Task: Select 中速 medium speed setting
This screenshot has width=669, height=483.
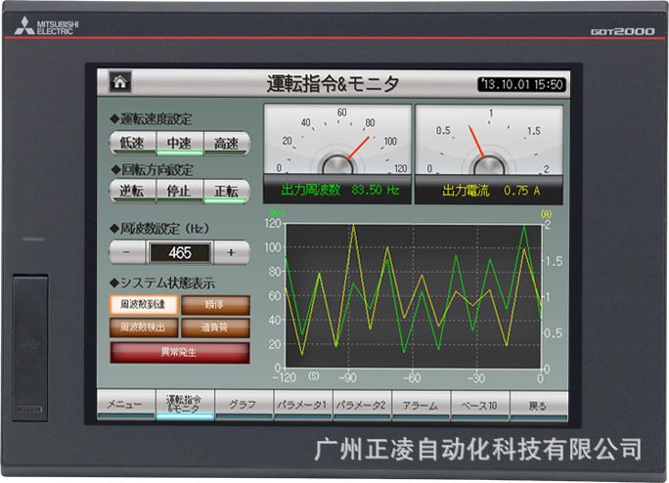Action: (179, 144)
